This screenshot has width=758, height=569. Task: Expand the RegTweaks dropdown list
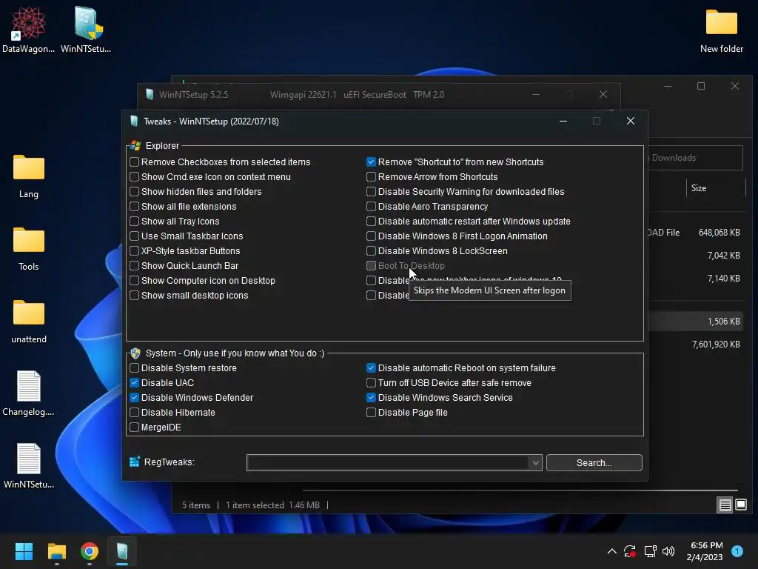click(535, 462)
